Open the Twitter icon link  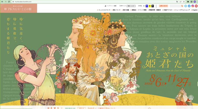[x=189, y=6]
